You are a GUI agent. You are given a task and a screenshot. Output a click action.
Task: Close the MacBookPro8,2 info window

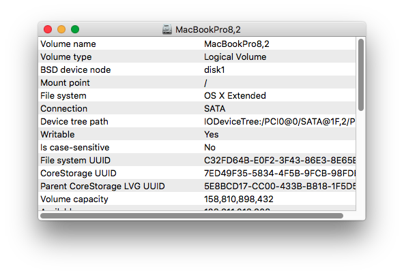(48, 29)
